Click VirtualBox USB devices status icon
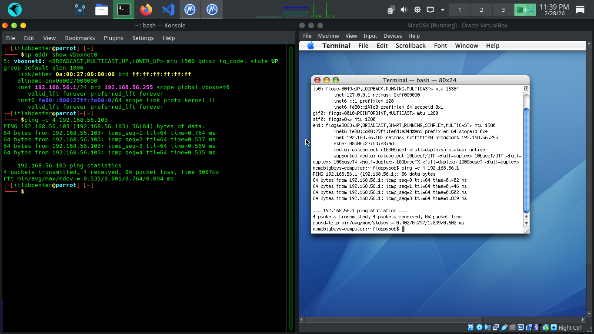The image size is (594, 334). (x=504, y=327)
